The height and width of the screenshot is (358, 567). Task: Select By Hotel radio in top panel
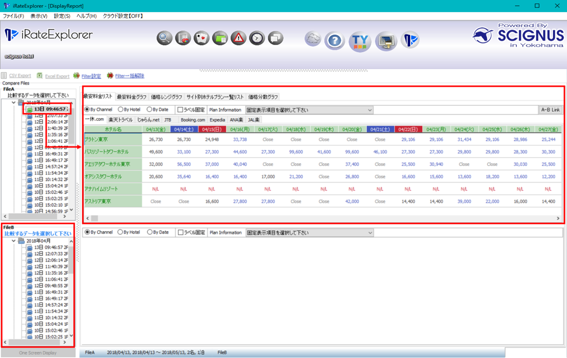121,110
